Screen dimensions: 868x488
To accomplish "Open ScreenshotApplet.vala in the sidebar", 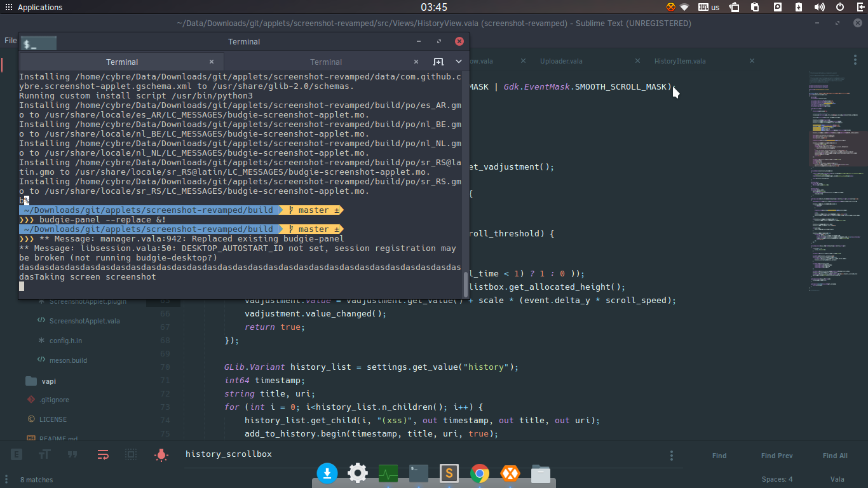I will (x=85, y=321).
